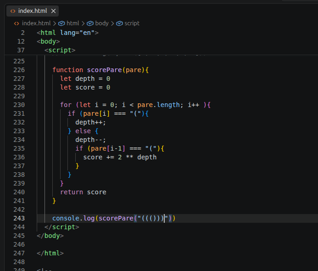Click the cube icon beside body breadcrumb

click(x=90, y=23)
